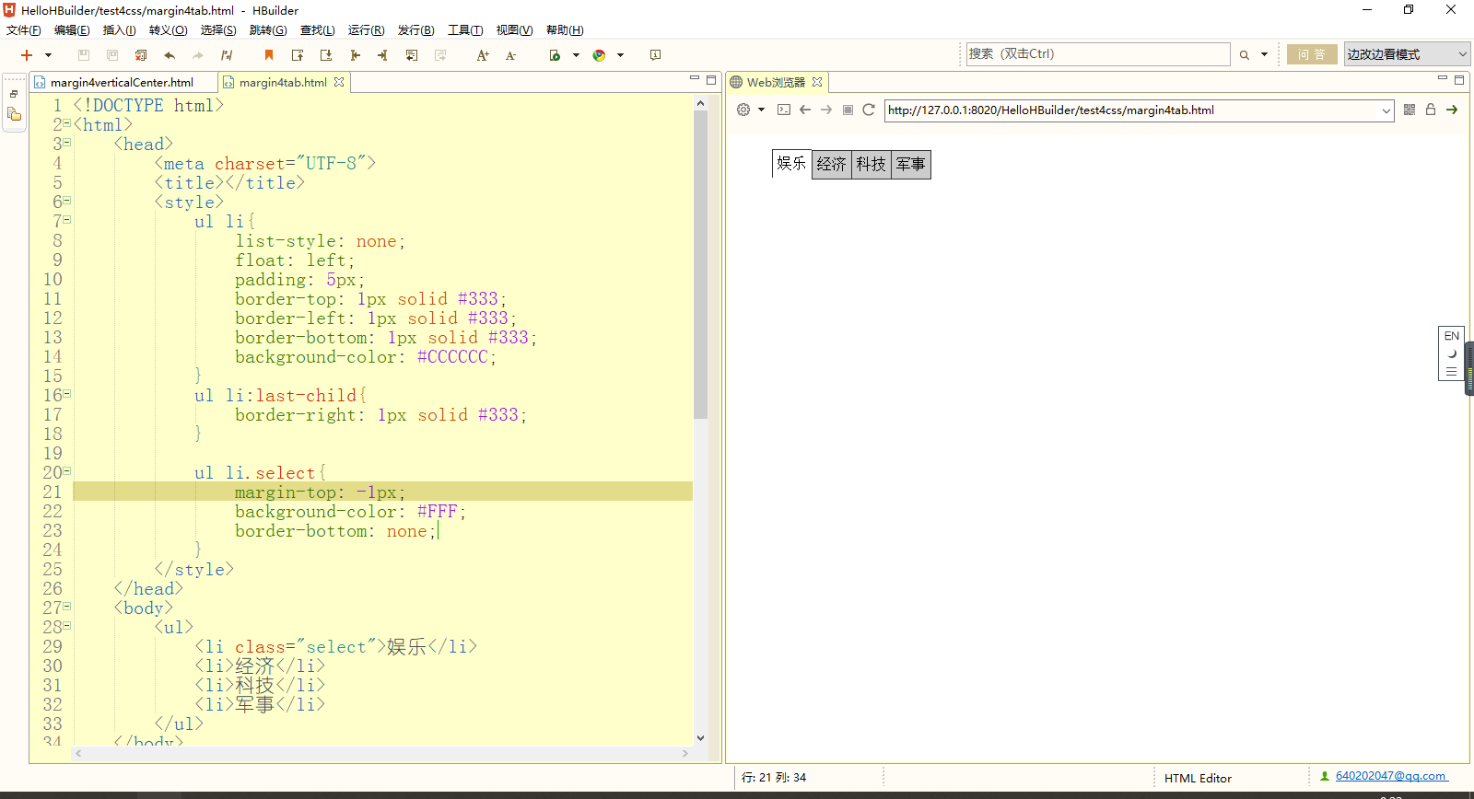The height and width of the screenshot is (799, 1474).
Task: Click the Run file green play icon
Action: (x=555, y=55)
